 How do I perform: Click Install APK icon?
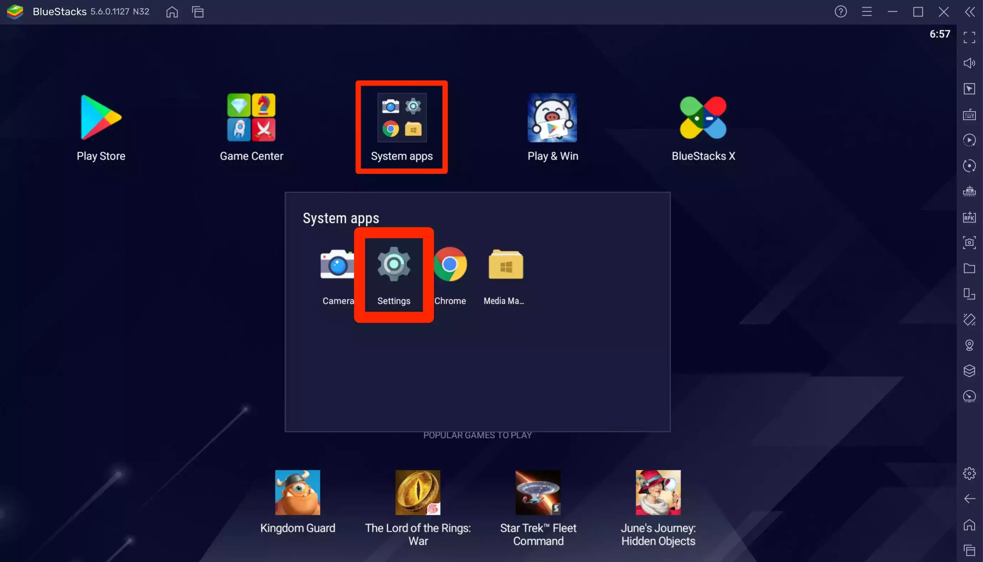[x=969, y=217]
